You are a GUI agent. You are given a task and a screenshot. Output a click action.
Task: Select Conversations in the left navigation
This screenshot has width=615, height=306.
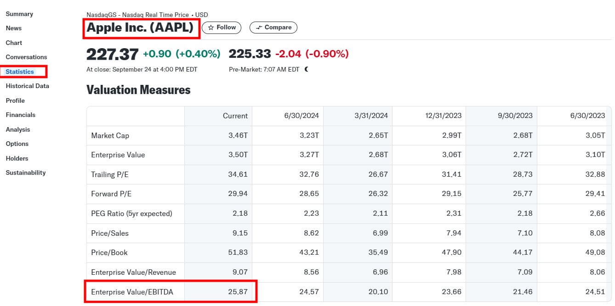pos(26,57)
